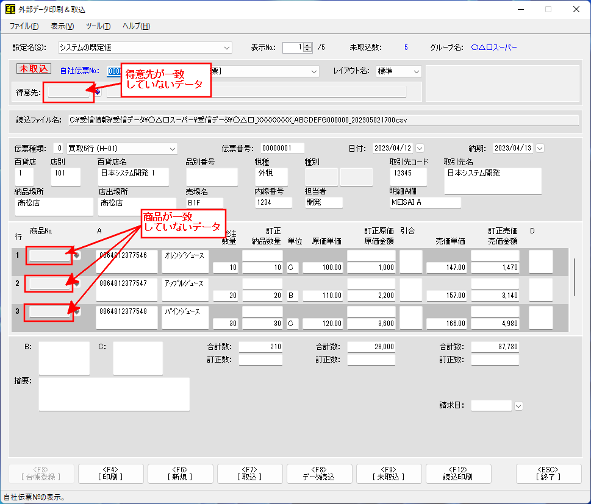
Task: Open customer lookup beside the 得意先 field
Action: (98, 91)
